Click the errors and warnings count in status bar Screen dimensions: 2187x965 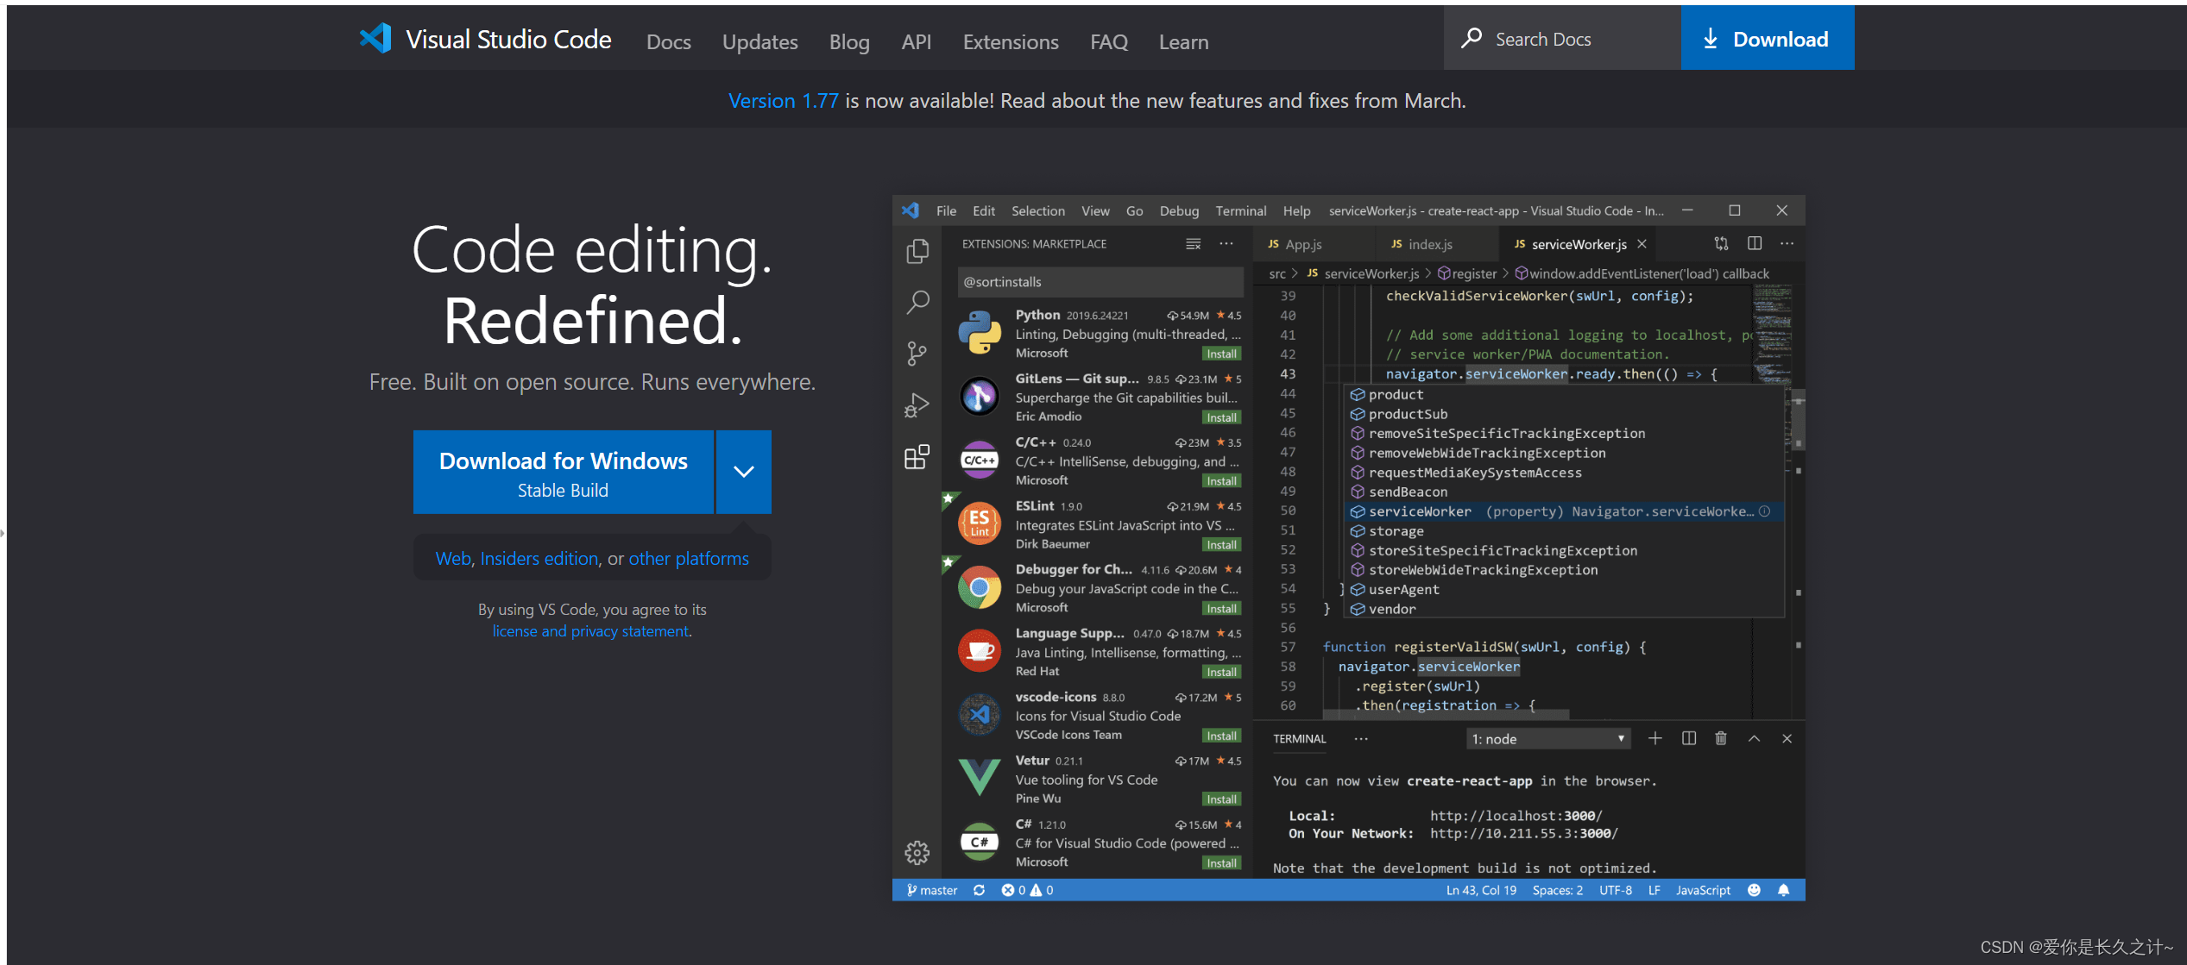[1027, 890]
